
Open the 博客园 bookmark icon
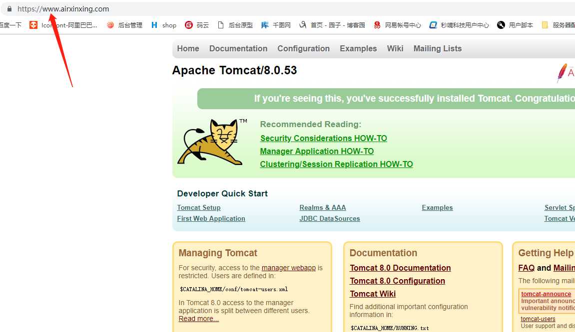click(303, 25)
